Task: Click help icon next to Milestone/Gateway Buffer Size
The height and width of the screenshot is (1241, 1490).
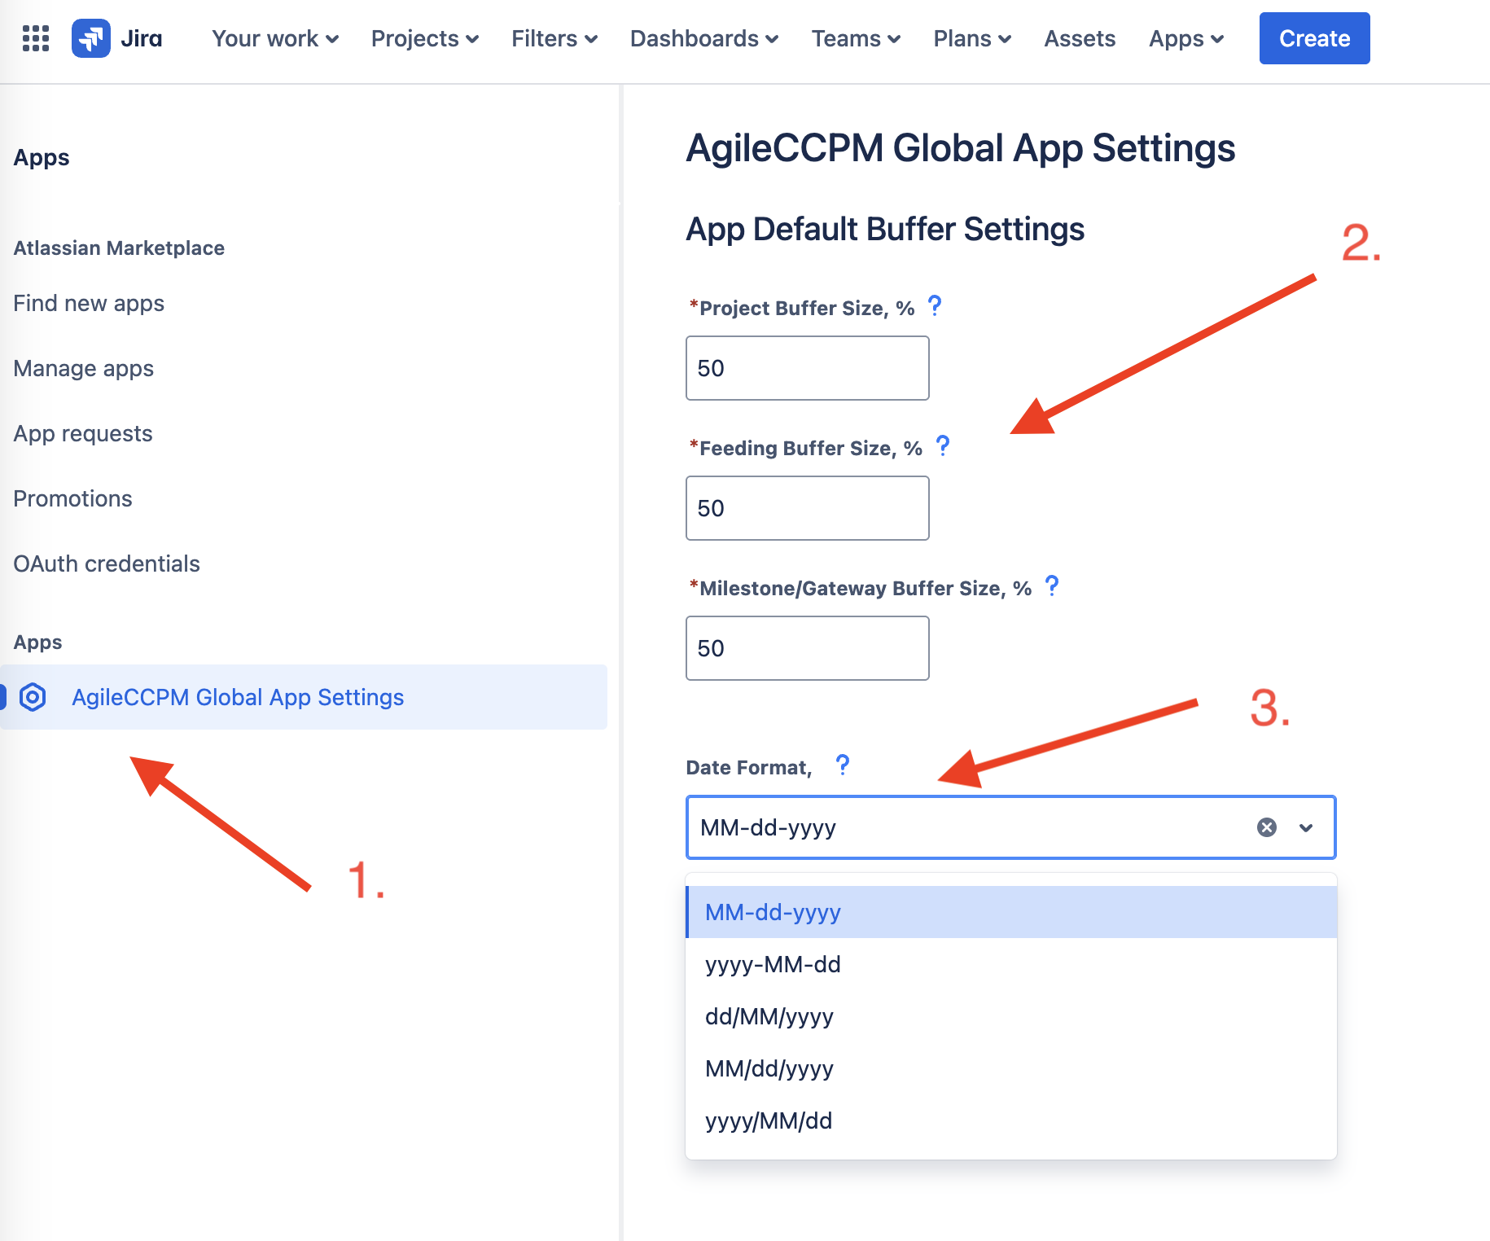Action: (1052, 586)
